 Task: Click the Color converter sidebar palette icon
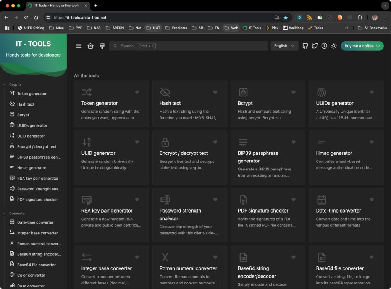[12, 275]
